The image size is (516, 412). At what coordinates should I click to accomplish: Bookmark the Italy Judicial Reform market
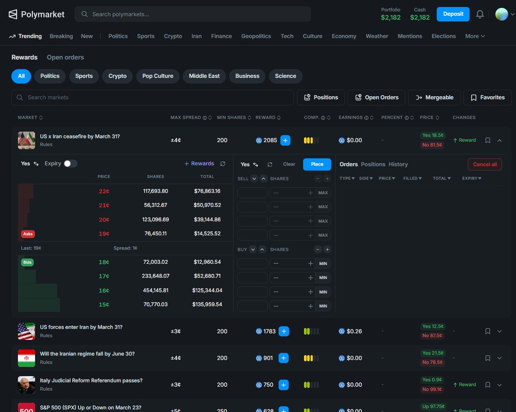click(488, 384)
